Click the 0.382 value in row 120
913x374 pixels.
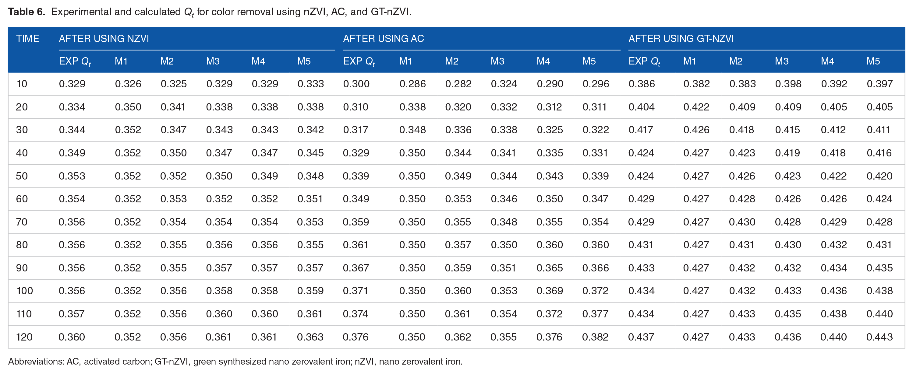595,337
